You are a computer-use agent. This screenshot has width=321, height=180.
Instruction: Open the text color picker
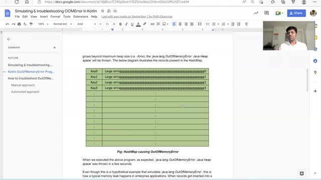point(138,24)
